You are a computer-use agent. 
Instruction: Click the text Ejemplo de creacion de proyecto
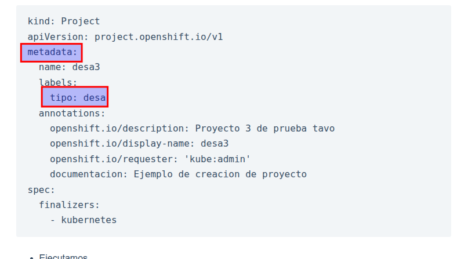pos(220,174)
